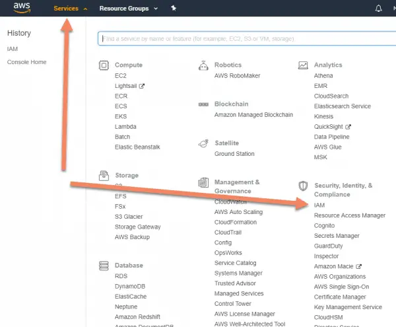Open Storage Gateway
Viewport: 396px width, 327px height.
[x=138, y=227]
